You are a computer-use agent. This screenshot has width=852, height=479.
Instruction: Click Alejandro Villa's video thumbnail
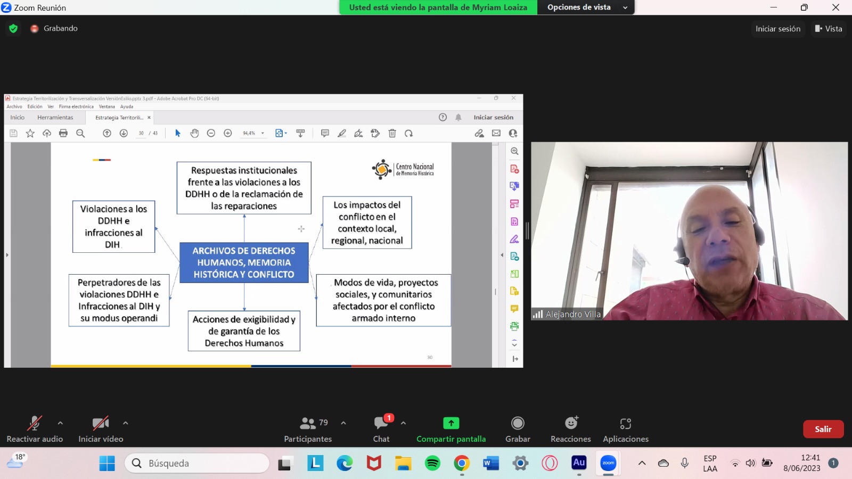[x=689, y=231]
